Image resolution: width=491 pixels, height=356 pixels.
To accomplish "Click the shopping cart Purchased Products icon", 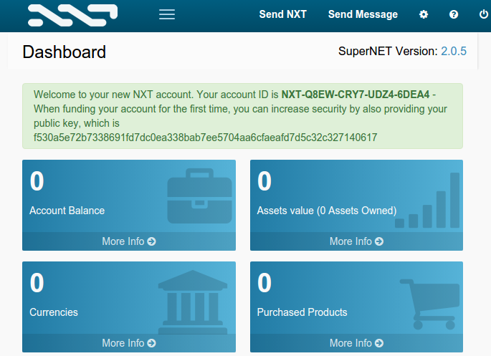I will (430, 299).
